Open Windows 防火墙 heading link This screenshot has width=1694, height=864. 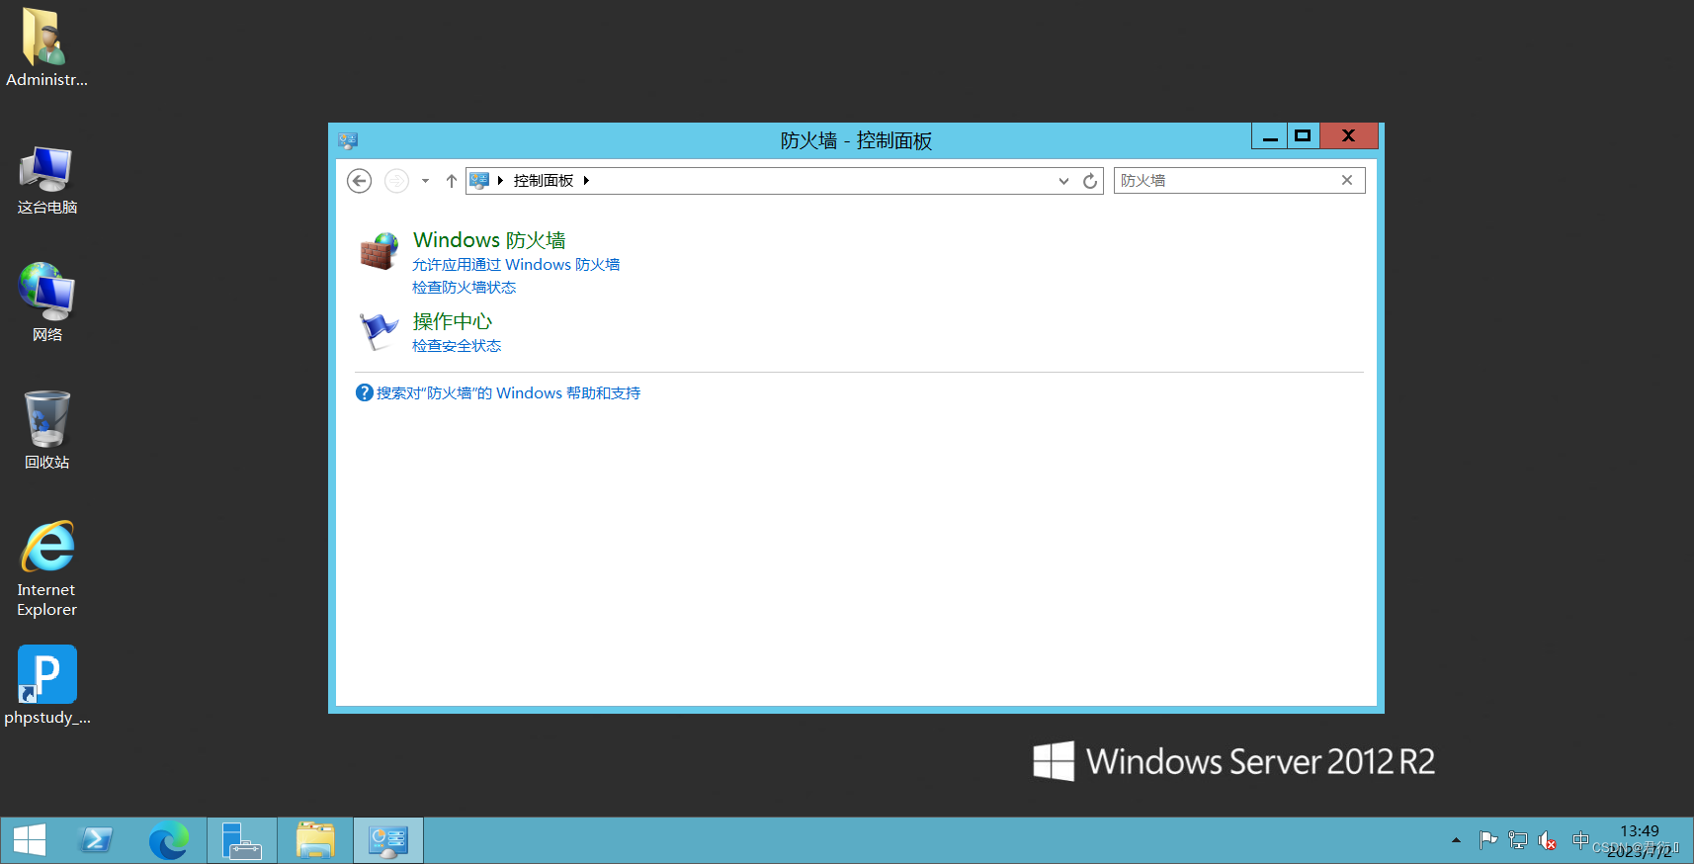coord(489,240)
